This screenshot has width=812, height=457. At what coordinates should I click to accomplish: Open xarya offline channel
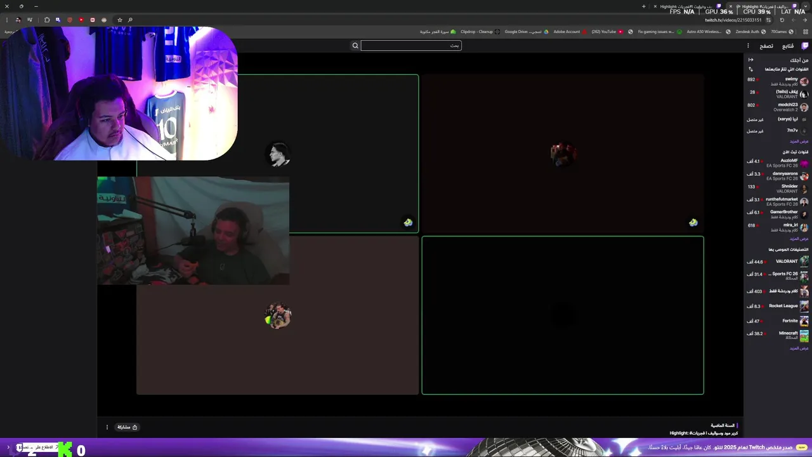(x=778, y=119)
